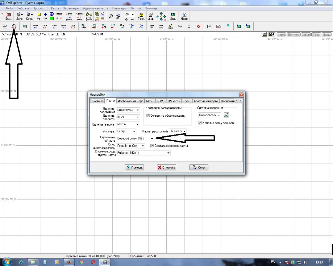Click the Zoom 200 toolbar icon
The width and height of the screenshot is (333, 266).
coord(35,26)
